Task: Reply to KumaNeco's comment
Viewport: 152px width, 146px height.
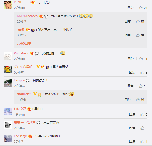Action: [x=131, y=59]
